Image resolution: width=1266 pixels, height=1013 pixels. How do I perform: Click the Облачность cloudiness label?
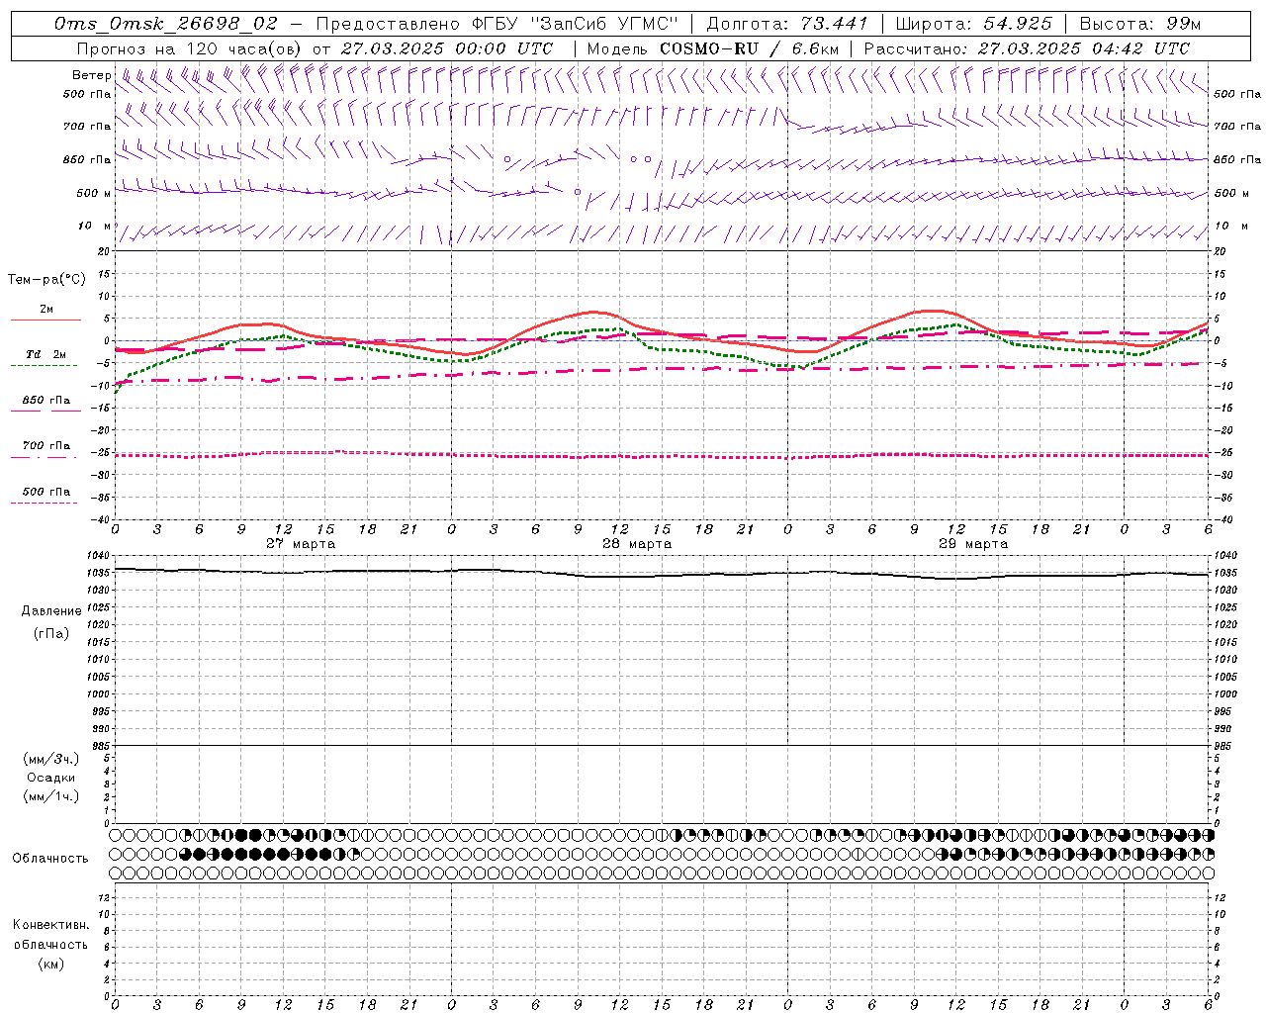coord(50,859)
